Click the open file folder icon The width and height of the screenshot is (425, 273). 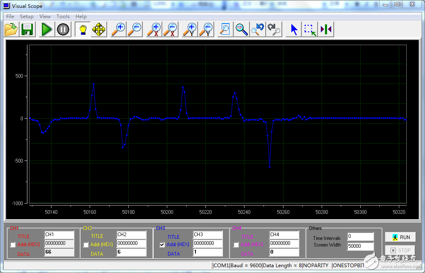tap(11, 29)
